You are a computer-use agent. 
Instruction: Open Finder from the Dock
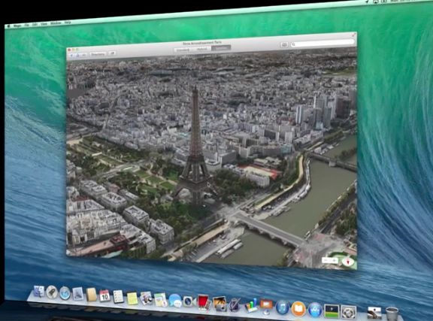(x=39, y=292)
